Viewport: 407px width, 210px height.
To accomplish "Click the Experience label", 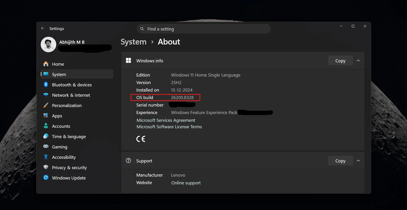I will point(147,113).
